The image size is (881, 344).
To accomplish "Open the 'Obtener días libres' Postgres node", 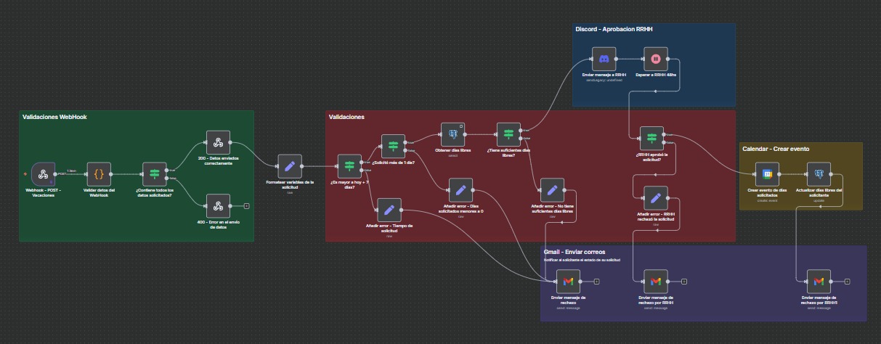I will coord(452,134).
